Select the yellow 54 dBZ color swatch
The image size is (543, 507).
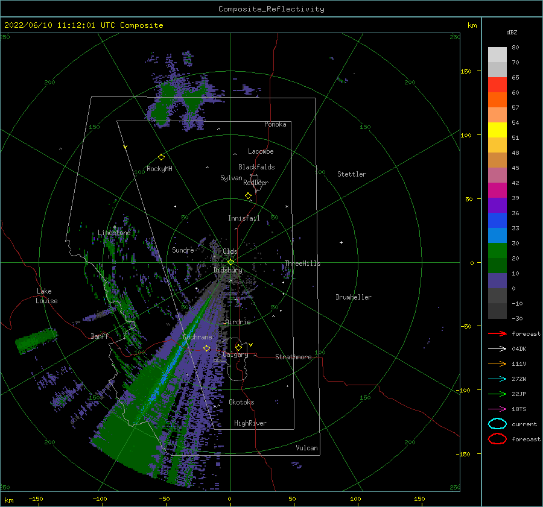(497, 130)
